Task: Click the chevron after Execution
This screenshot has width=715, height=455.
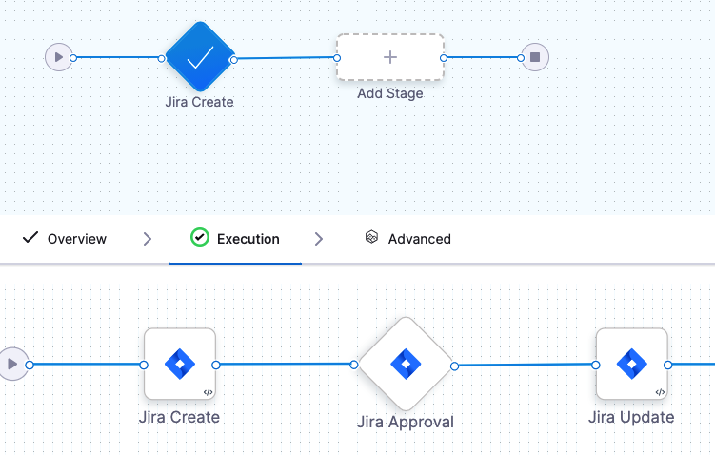Action: pyautogui.click(x=319, y=239)
